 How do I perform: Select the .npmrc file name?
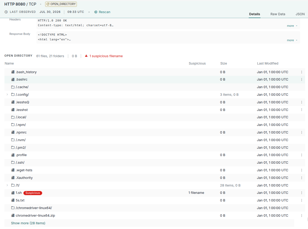click(x=21, y=132)
